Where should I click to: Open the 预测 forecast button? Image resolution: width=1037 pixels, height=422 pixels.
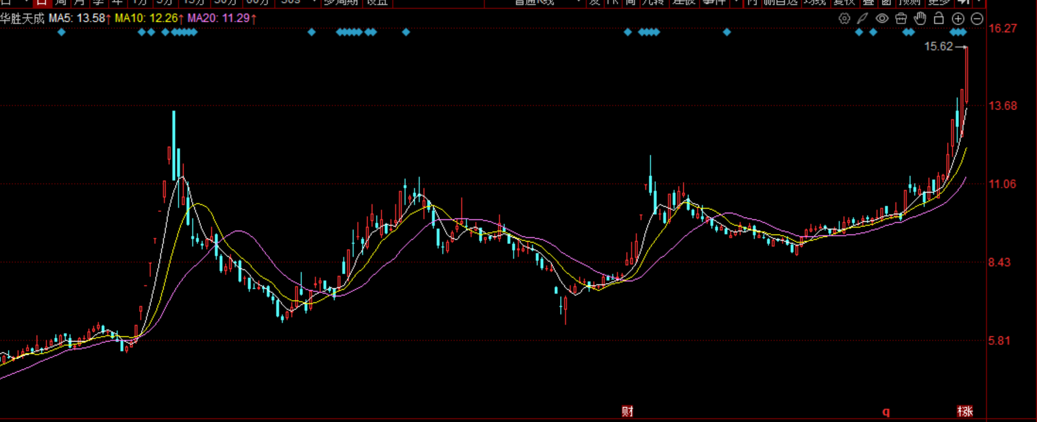[911, 3]
